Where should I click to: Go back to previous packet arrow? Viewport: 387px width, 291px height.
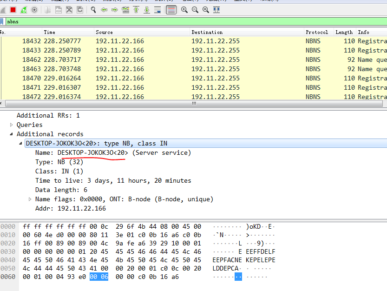pyautogui.click(x=104, y=10)
